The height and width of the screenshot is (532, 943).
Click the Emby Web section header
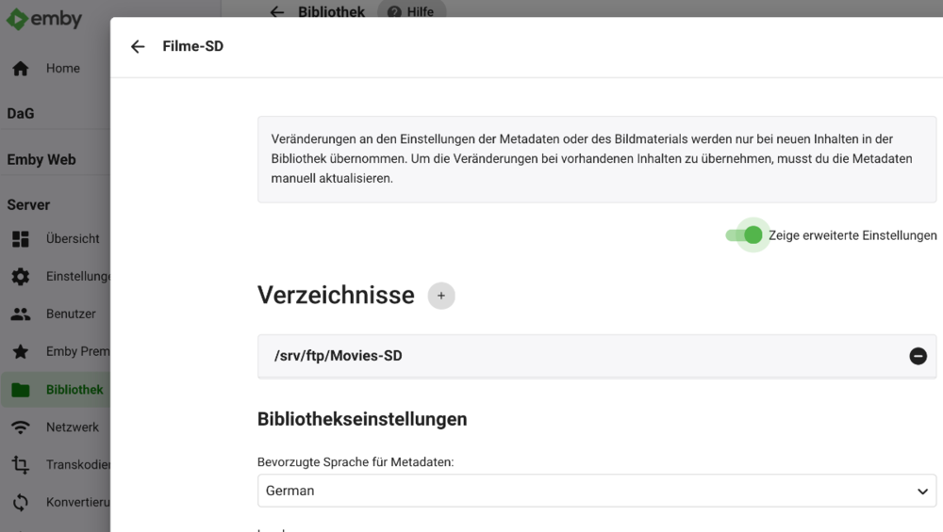tap(41, 160)
